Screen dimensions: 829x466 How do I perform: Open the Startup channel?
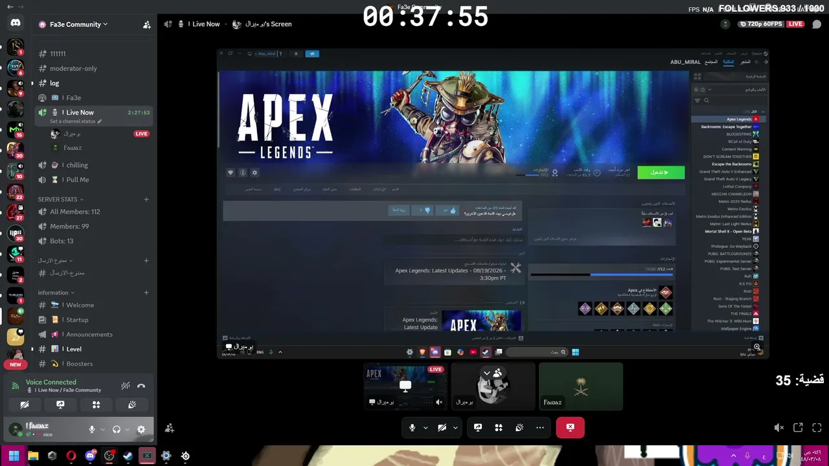(94, 320)
